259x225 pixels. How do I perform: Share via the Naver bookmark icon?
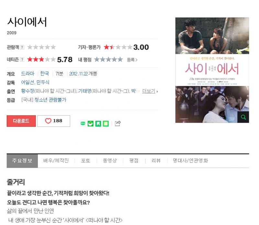(98, 124)
